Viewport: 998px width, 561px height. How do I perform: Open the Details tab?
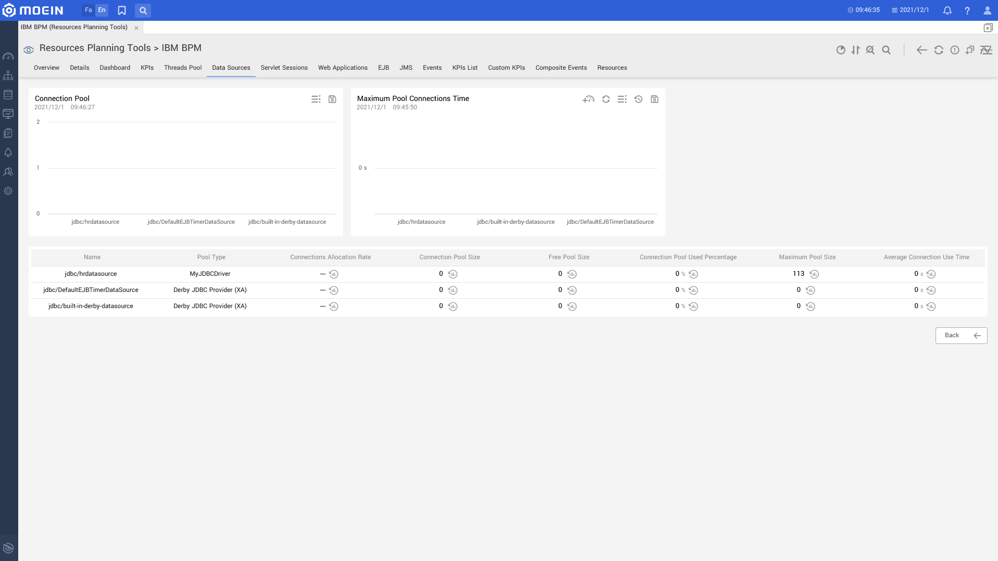80,68
